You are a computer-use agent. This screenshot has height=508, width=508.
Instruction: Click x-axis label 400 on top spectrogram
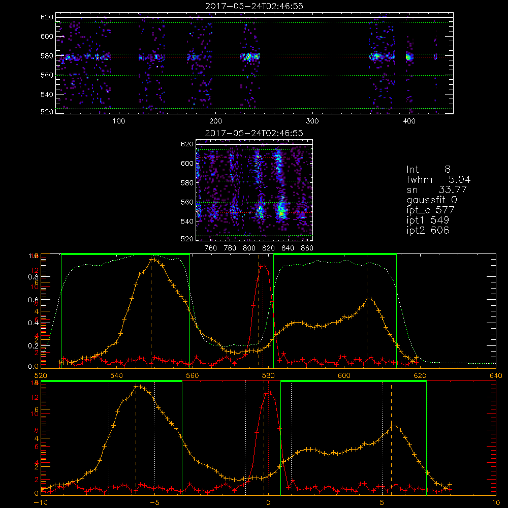(x=409, y=121)
